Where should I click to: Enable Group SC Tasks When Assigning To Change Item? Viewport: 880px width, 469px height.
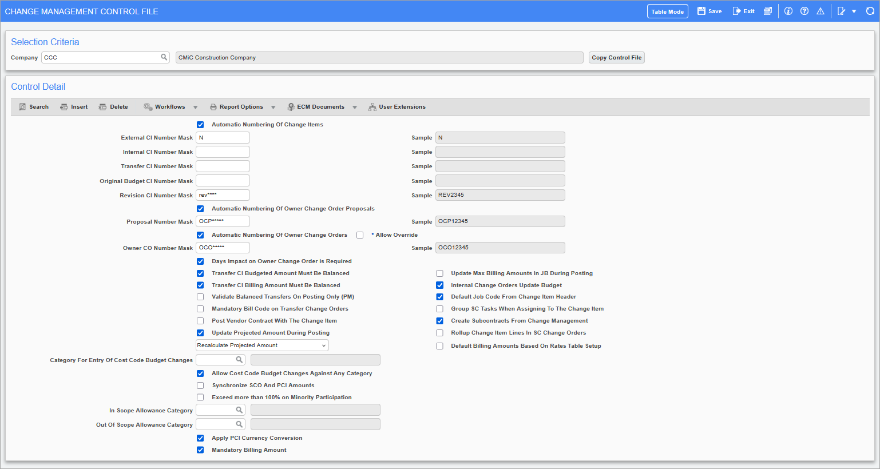[439, 309]
